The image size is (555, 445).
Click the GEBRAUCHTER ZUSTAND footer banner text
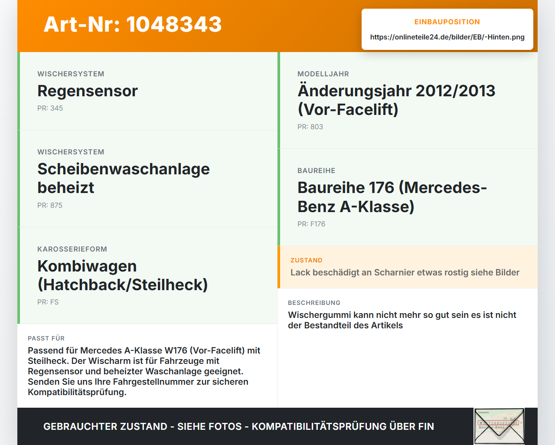click(x=238, y=426)
